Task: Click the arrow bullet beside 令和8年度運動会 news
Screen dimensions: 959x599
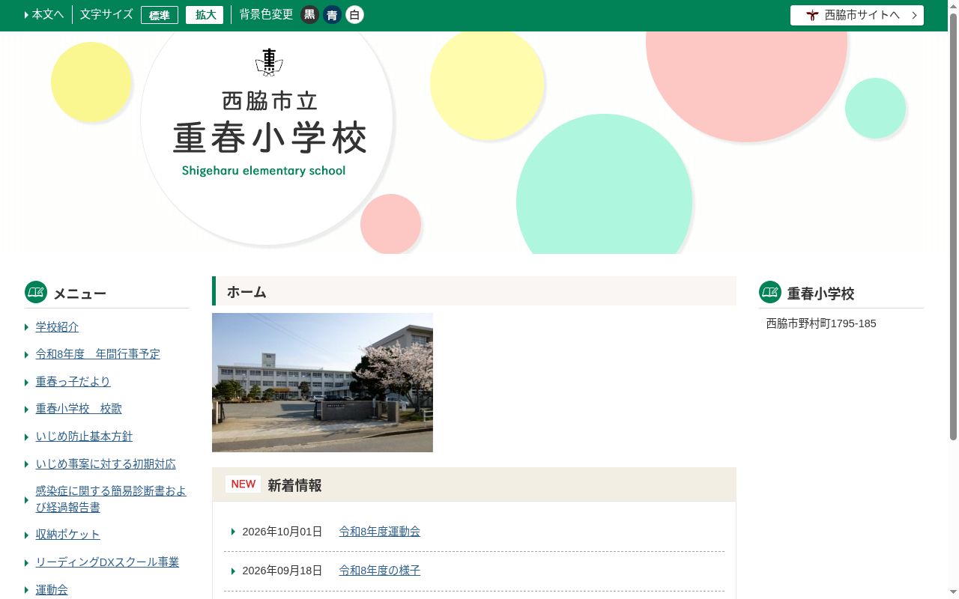Action: [x=234, y=532]
